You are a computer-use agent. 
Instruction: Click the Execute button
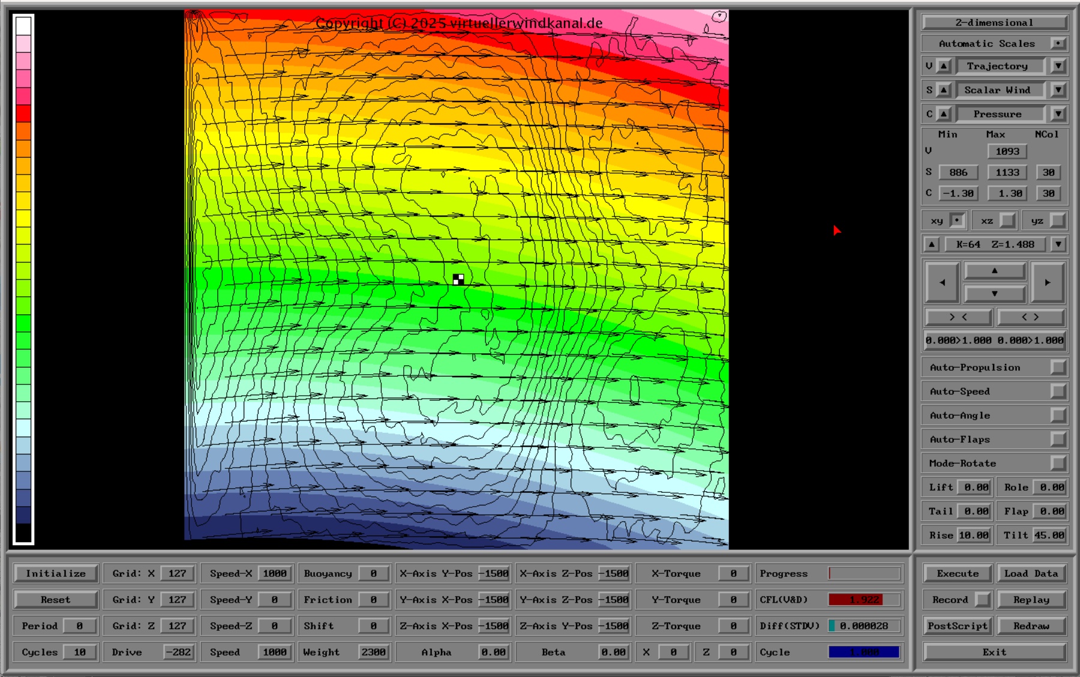[958, 573]
